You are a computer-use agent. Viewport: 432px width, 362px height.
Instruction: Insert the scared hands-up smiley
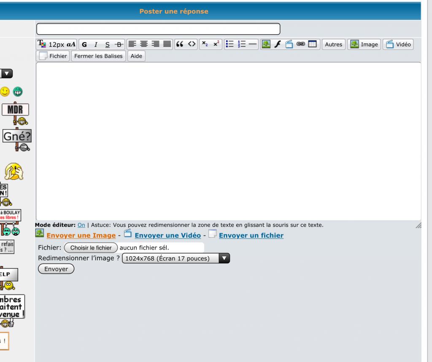click(14, 171)
